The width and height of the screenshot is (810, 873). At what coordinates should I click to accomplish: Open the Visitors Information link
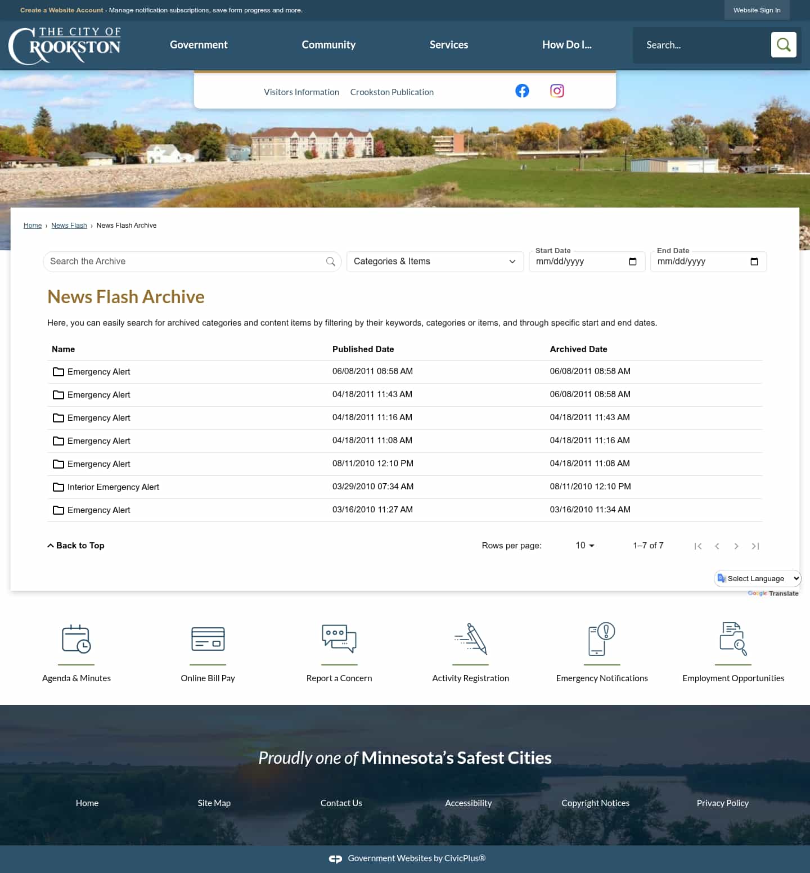(301, 92)
